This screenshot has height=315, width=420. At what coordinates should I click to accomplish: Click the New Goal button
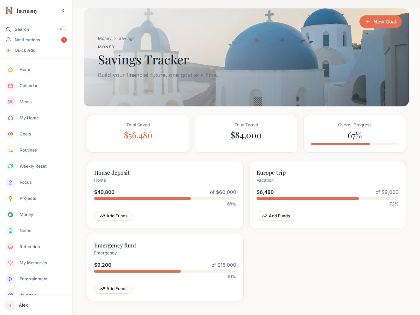(380, 22)
